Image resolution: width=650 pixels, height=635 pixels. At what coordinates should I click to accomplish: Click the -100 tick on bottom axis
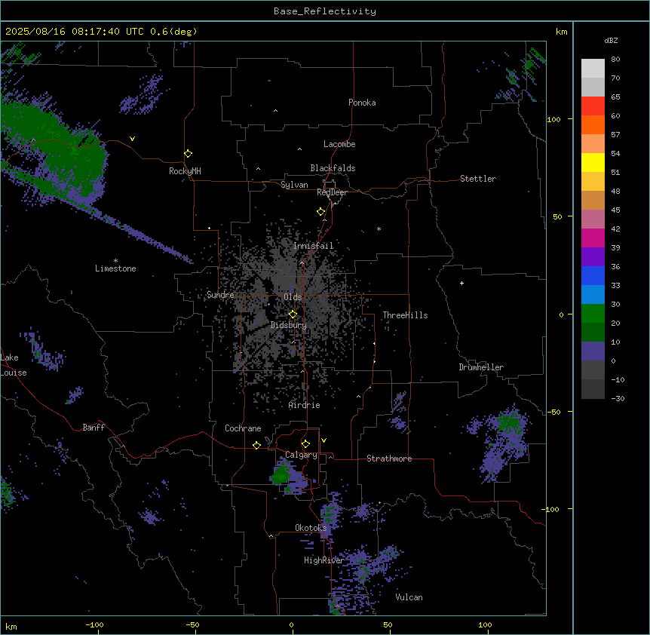tap(94, 624)
